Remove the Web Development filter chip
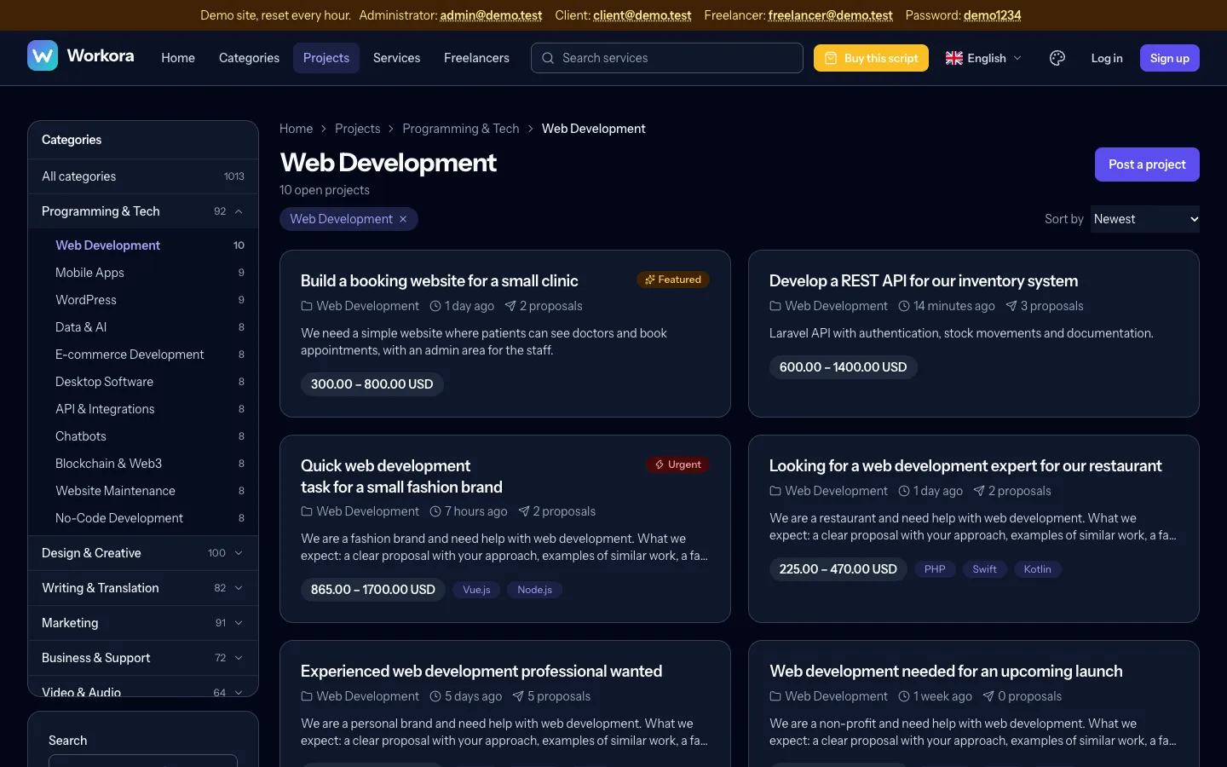1227x767 pixels. (403, 219)
